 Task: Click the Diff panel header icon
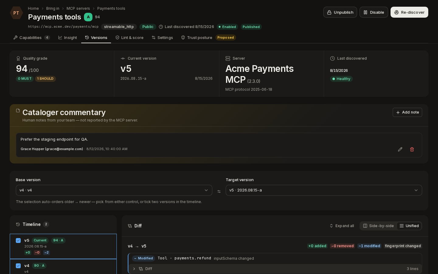130,226
